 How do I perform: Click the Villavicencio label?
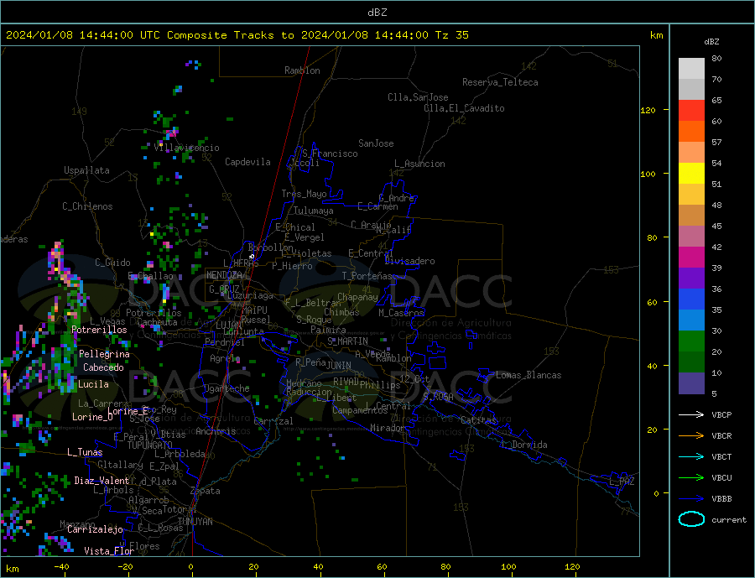pos(186,148)
